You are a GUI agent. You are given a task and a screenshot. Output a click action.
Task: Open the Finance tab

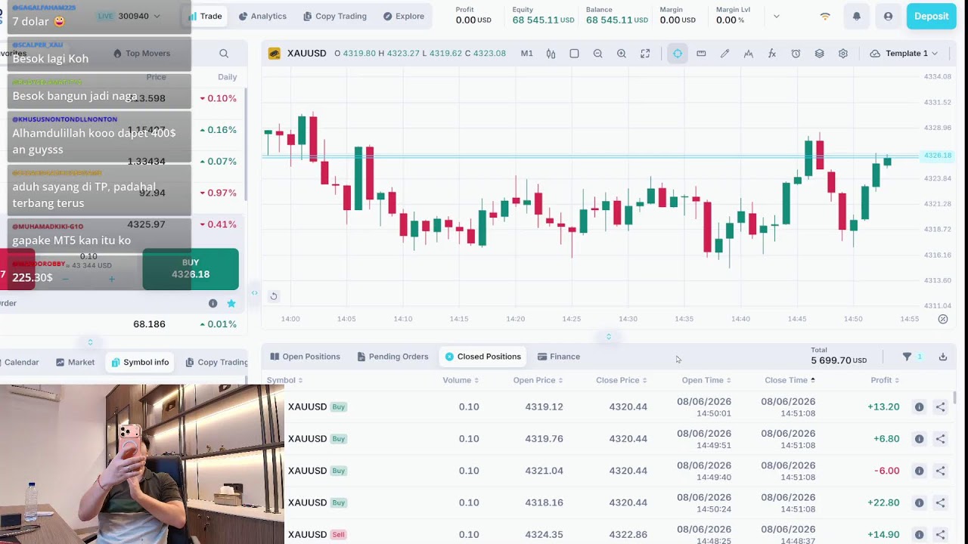(559, 357)
